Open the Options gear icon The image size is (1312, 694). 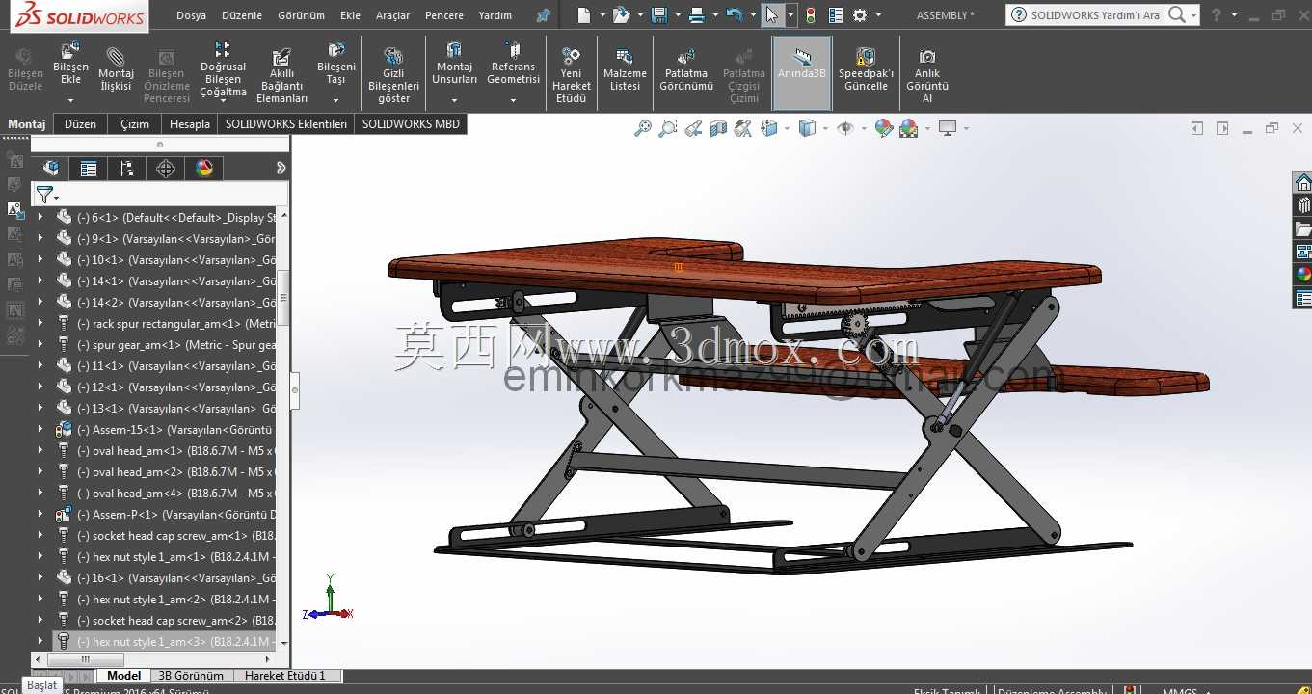(x=860, y=15)
